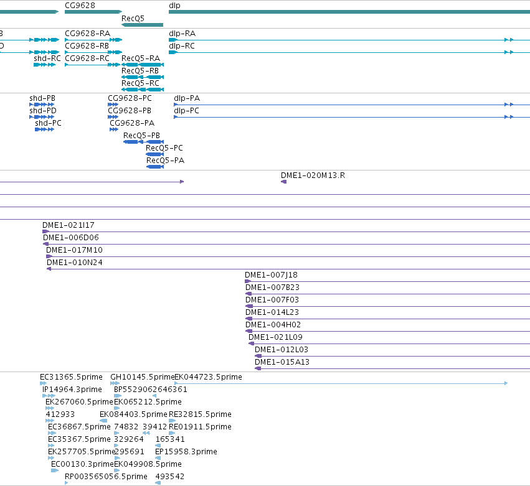Viewport: 530px width, 486px height.
Task: Open the DME1-014L23 clone label
Action: (x=272, y=313)
